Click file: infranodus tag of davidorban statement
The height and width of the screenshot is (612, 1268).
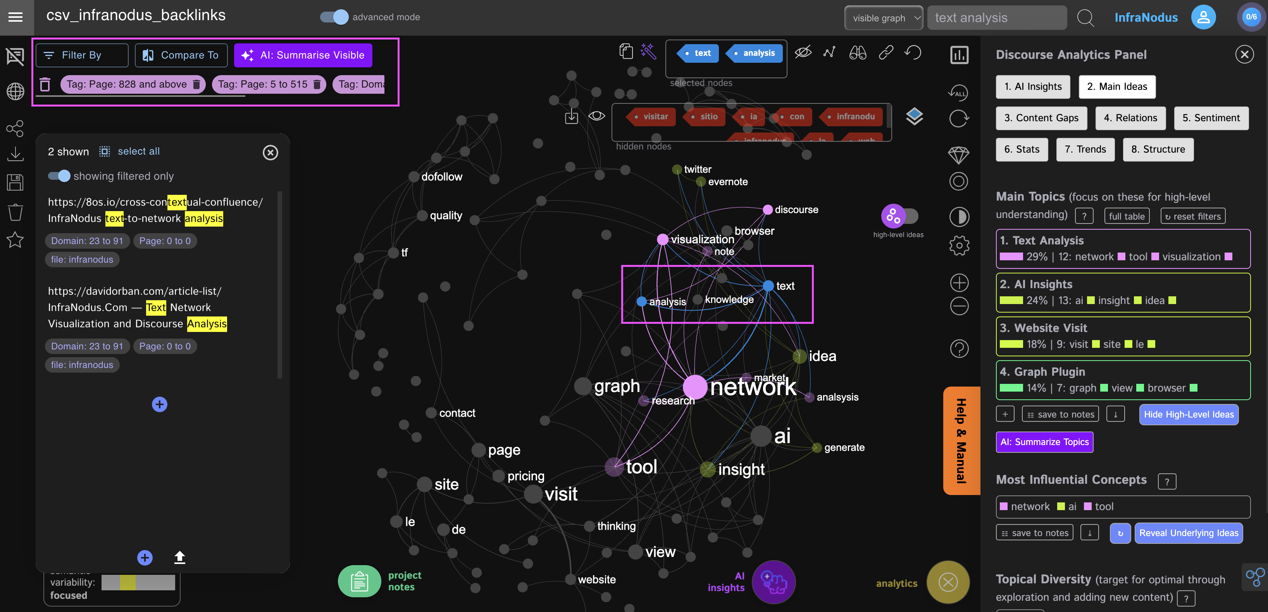(x=82, y=364)
